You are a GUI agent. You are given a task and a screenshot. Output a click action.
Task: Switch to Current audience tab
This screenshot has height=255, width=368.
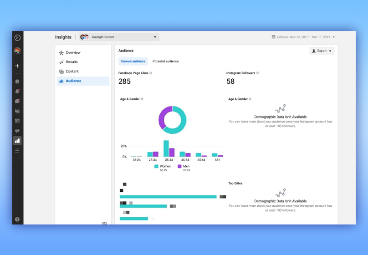coord(133,61)
